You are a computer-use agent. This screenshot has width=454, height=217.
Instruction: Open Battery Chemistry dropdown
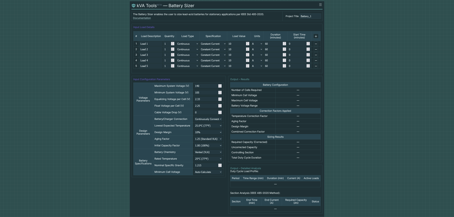(x=208, y=152)
